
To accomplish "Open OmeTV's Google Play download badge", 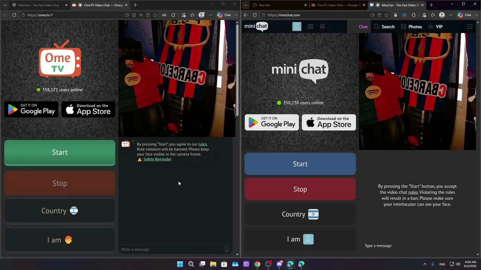I will pos(32,109).
